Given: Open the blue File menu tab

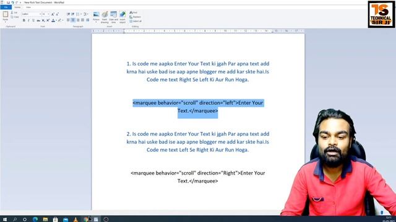Looking at the screenshot, I should click(x=6, y=7).
